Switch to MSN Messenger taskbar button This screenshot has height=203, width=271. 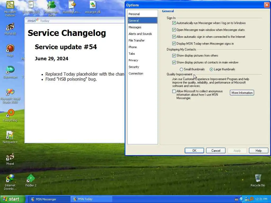(x=49, y=199)
